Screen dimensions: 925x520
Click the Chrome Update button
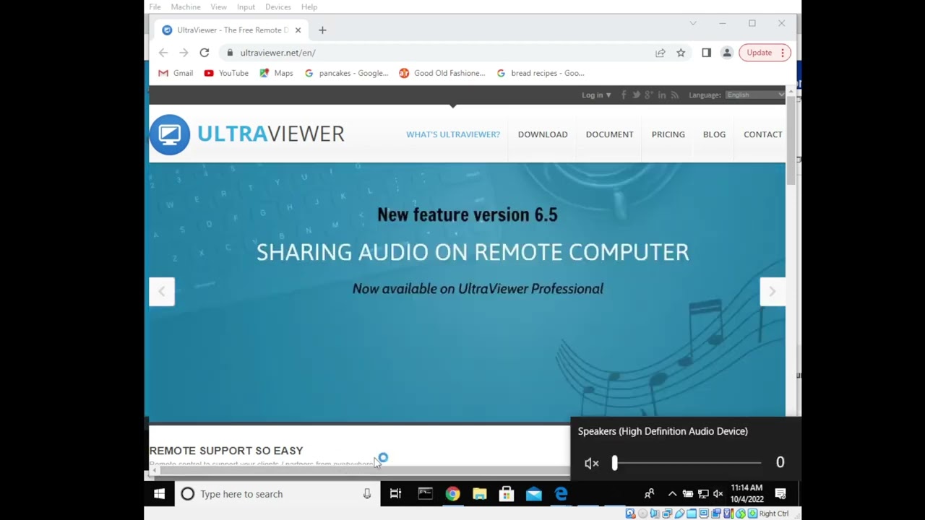(765, 53)
